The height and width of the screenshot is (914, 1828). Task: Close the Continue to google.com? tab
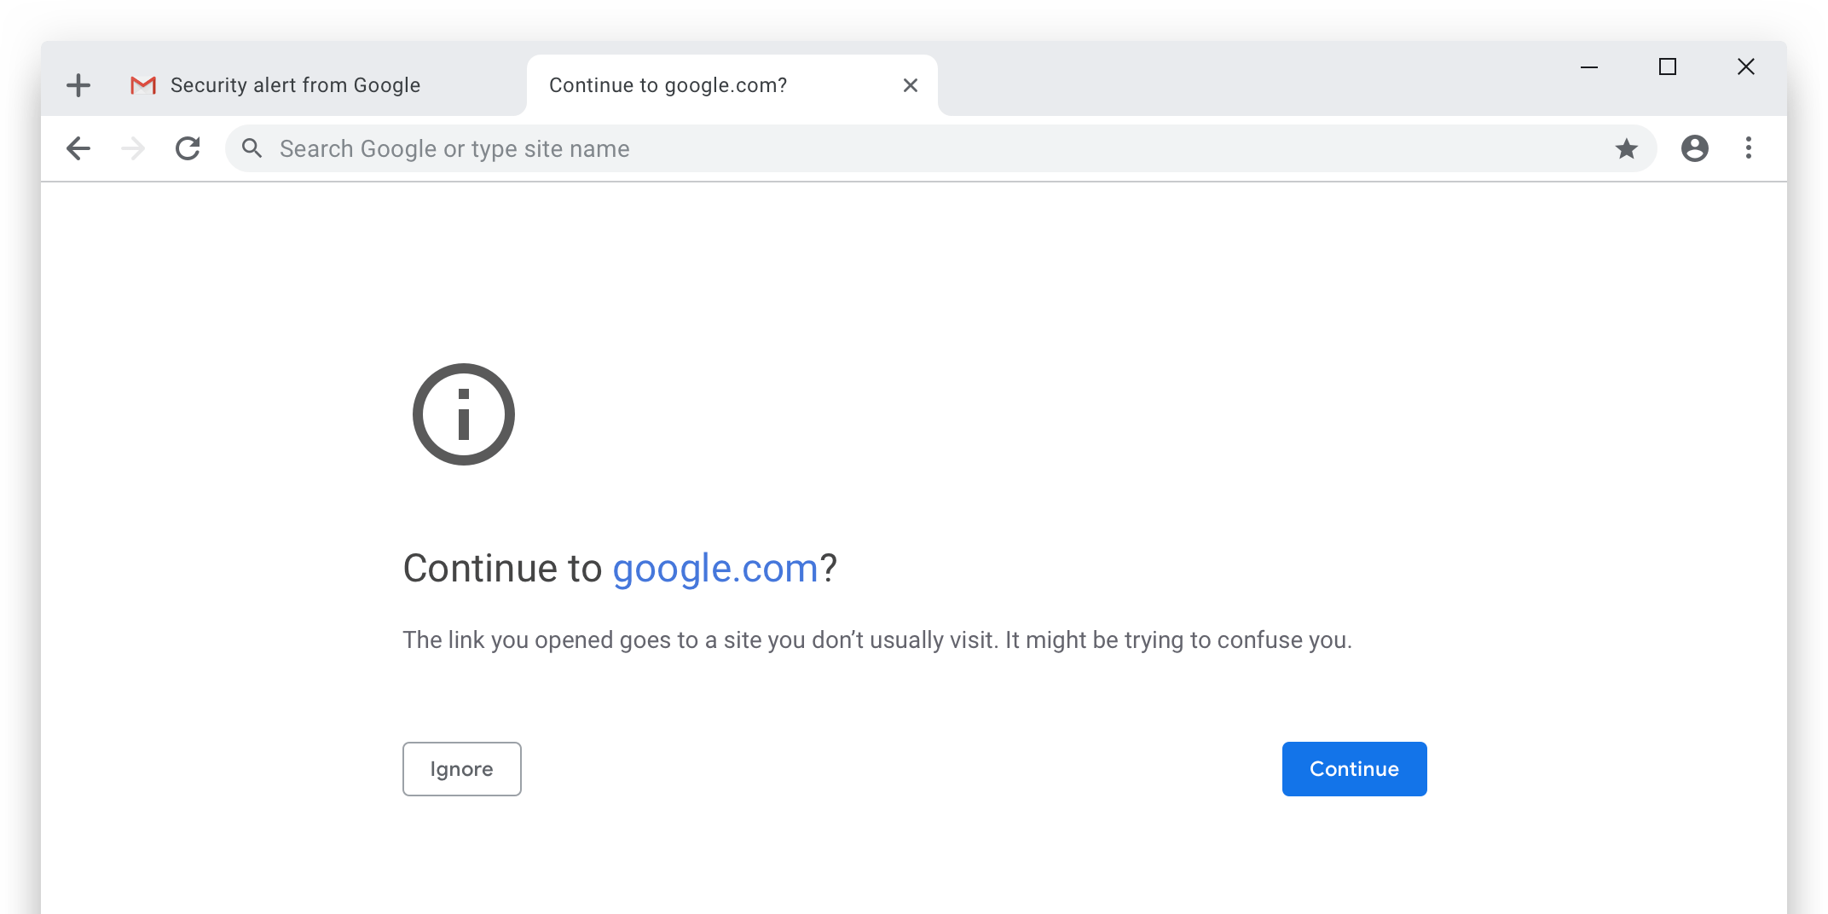(x=911, y=85)
